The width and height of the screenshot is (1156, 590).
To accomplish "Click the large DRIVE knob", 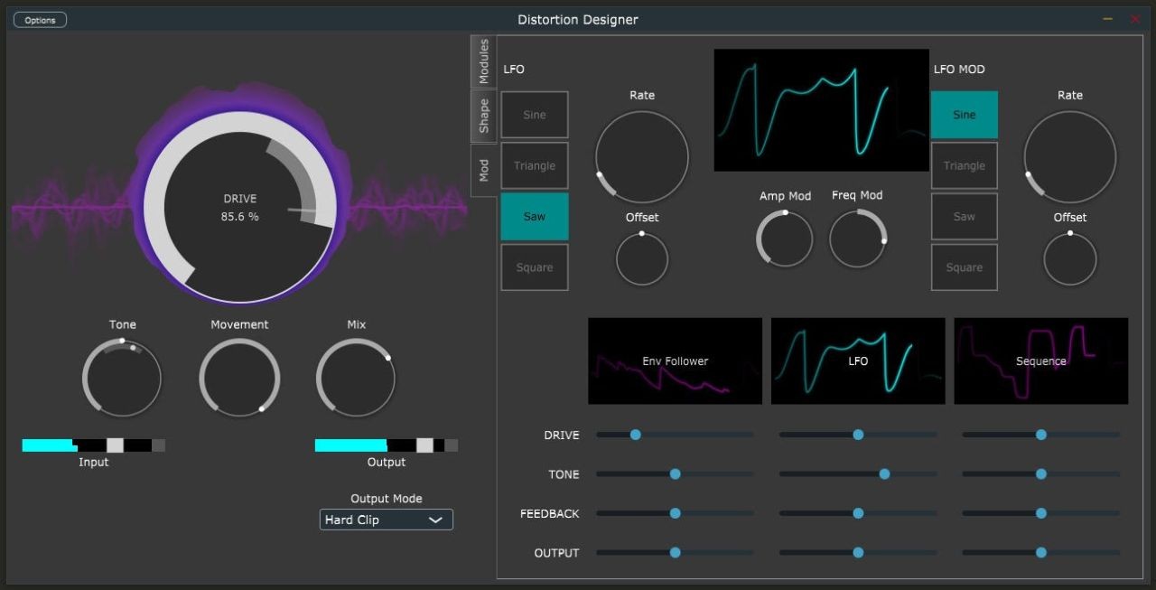I will pyautogui.click(x=239, y=208).
